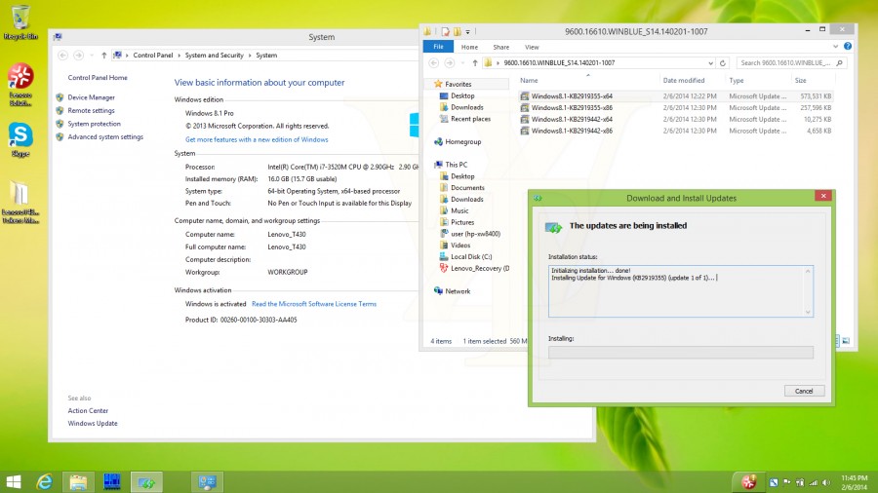
Task: Open Advanced system settings link
Action: point(105,137)
